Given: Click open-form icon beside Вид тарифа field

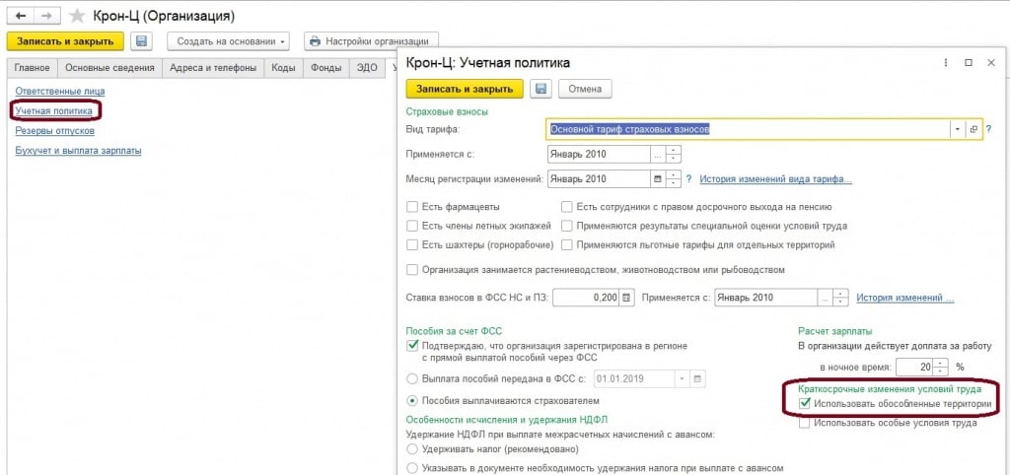Looking at the screenshot, I should 974,129.
